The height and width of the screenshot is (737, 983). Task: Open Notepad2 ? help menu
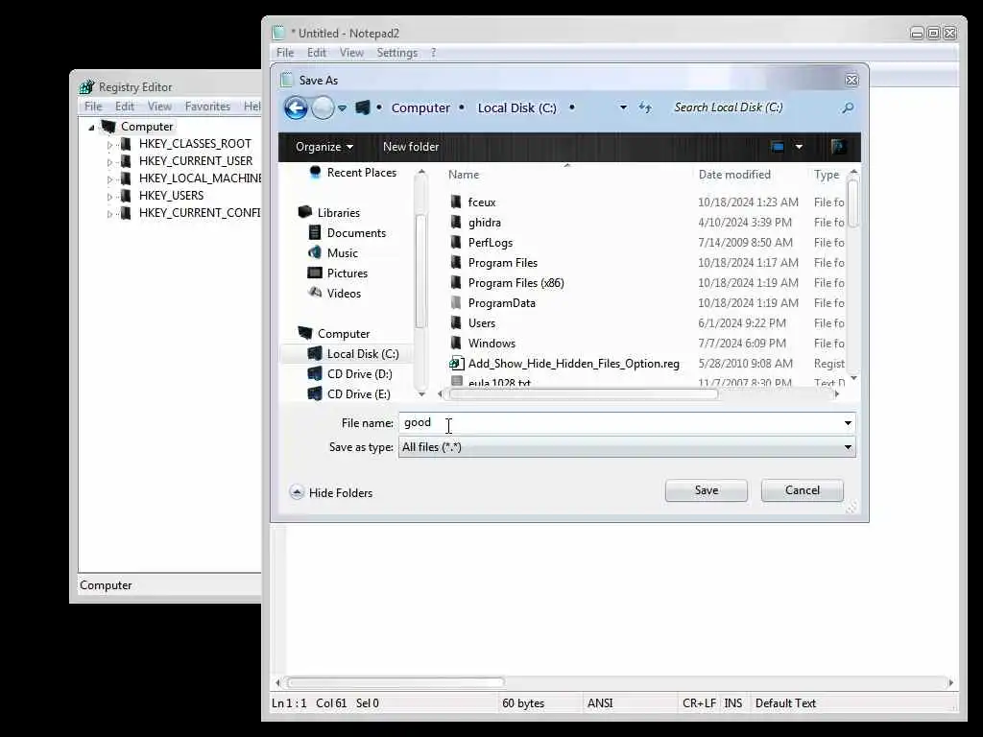[x=433, y=53]
